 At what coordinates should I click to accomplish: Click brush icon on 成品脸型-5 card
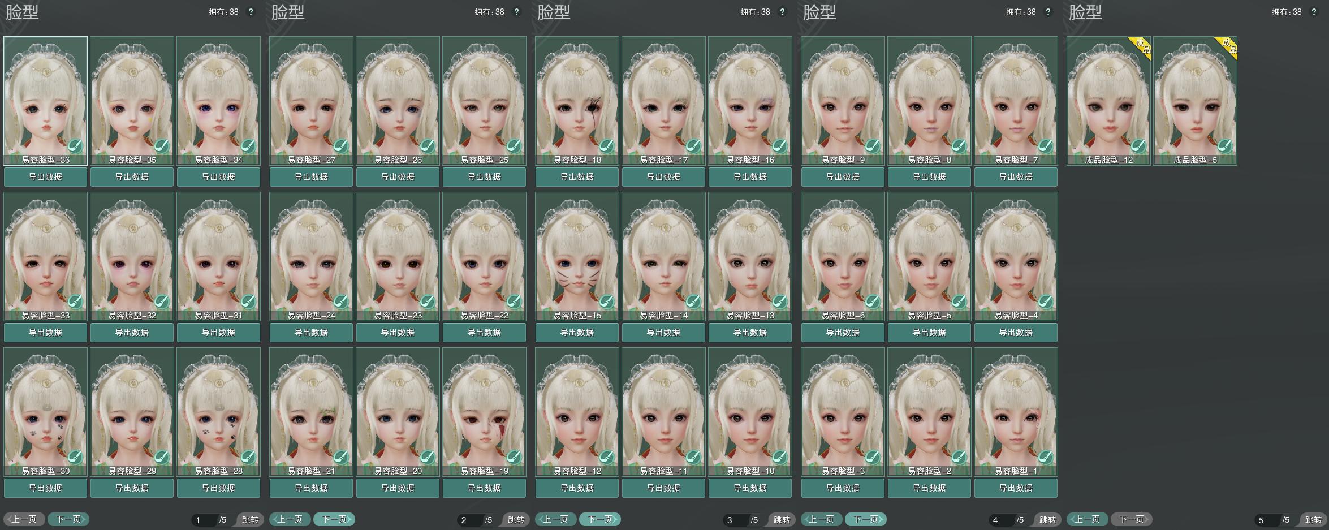1225,146
